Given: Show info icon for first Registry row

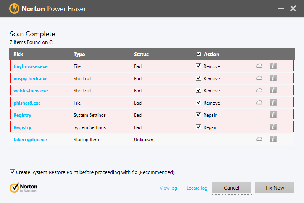Looking at the screenshot, I should 273,115.
